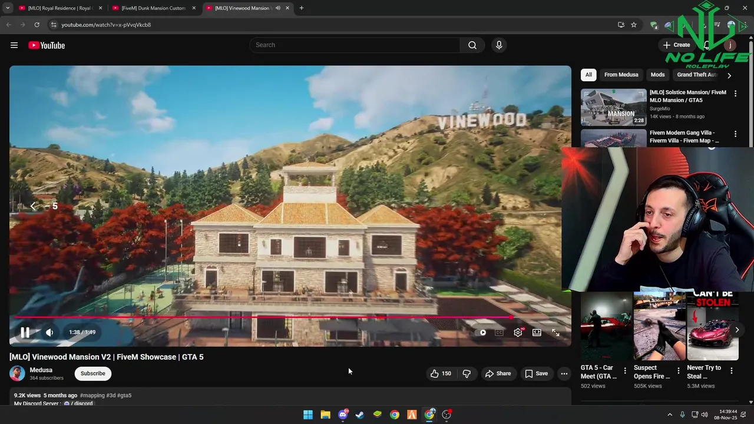The height and width of the screenshot is (424, 754).
Task: Reload the page
Action: [37, 25]
